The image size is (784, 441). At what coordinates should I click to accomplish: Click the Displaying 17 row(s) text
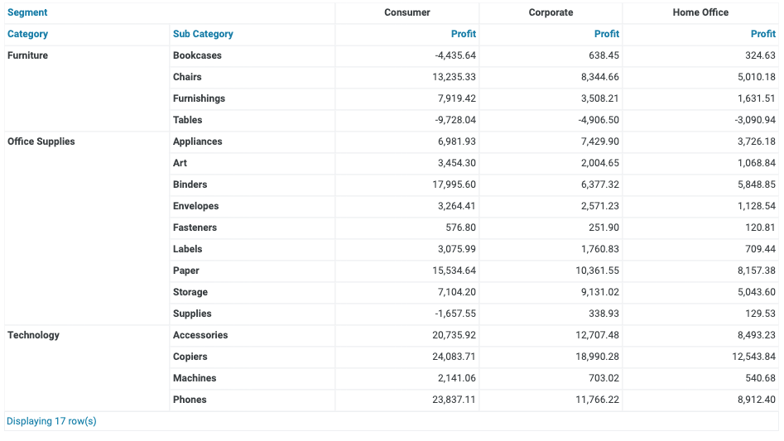51,421
